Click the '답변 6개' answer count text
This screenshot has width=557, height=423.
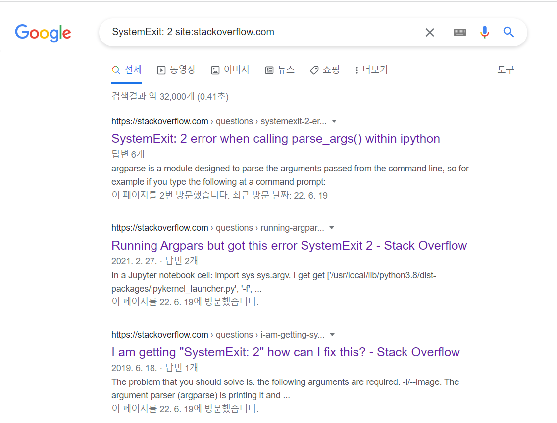[128, 154]
